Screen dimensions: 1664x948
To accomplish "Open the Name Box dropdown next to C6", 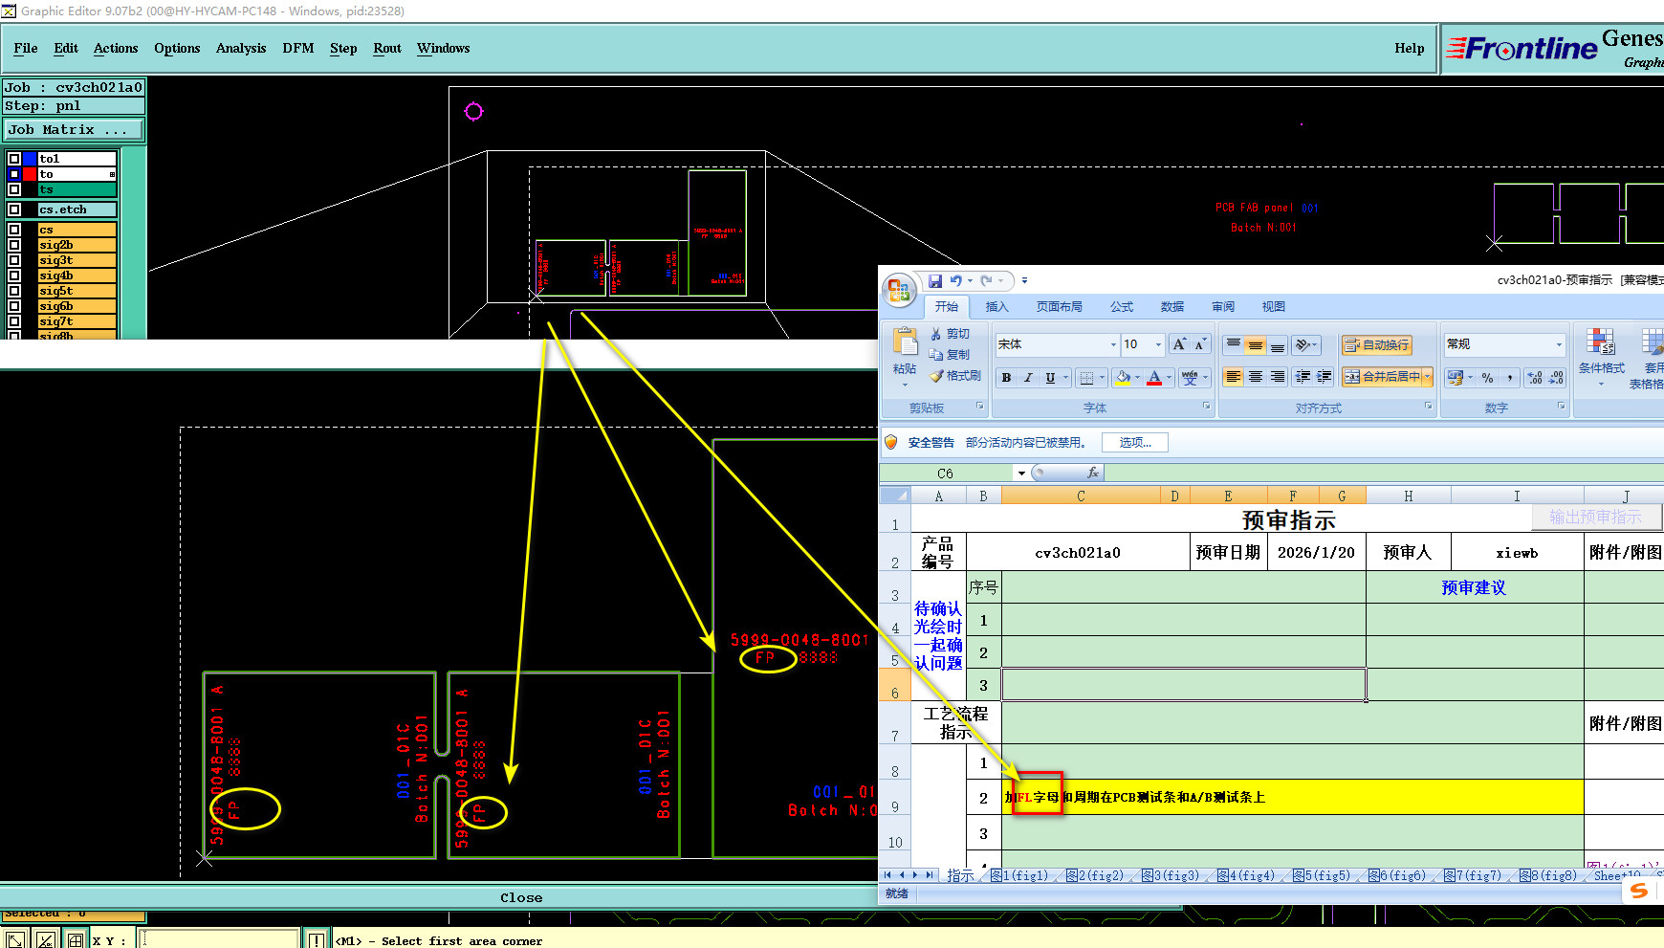I will 1021,474.
